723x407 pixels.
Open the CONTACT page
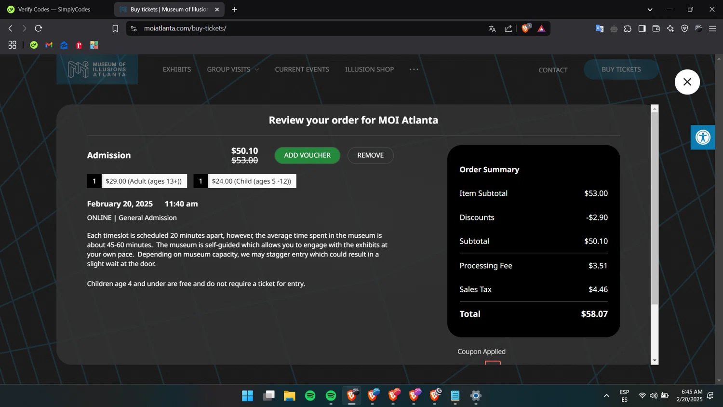click(553, 70)
